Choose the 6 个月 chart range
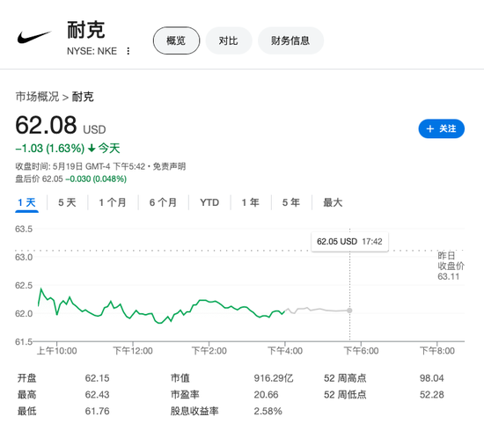This screenshot has height=431, width=484. pyautogui.click(x=163, y=202)
